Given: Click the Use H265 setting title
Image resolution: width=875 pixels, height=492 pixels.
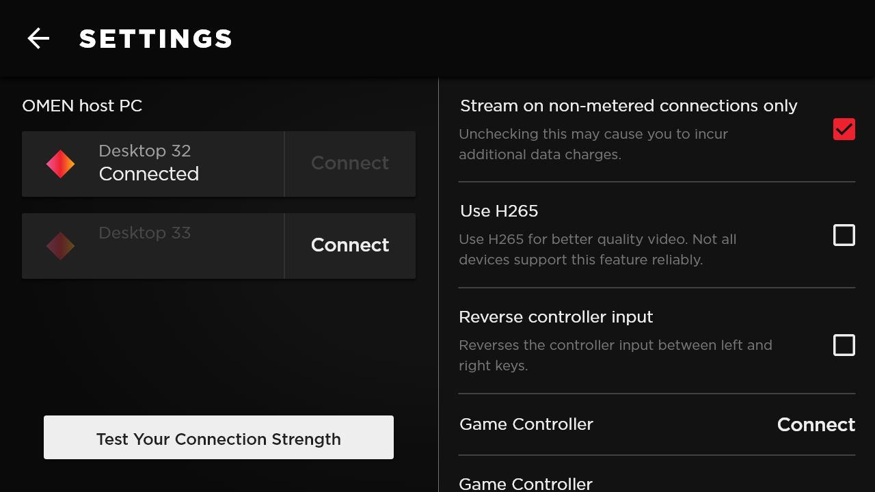Looking at the screenshot, I should click(x=499, y=211).
